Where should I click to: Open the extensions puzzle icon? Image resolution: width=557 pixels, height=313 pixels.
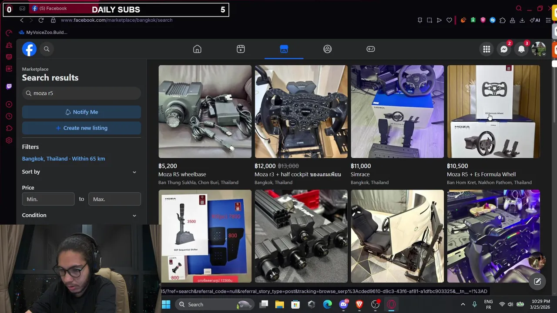coord(503,20)
